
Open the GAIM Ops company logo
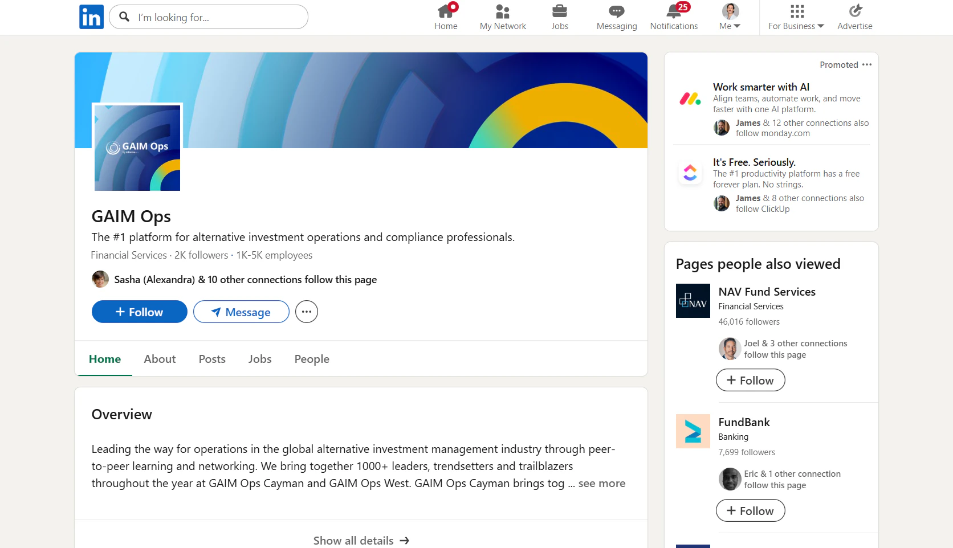coord(137,148)
